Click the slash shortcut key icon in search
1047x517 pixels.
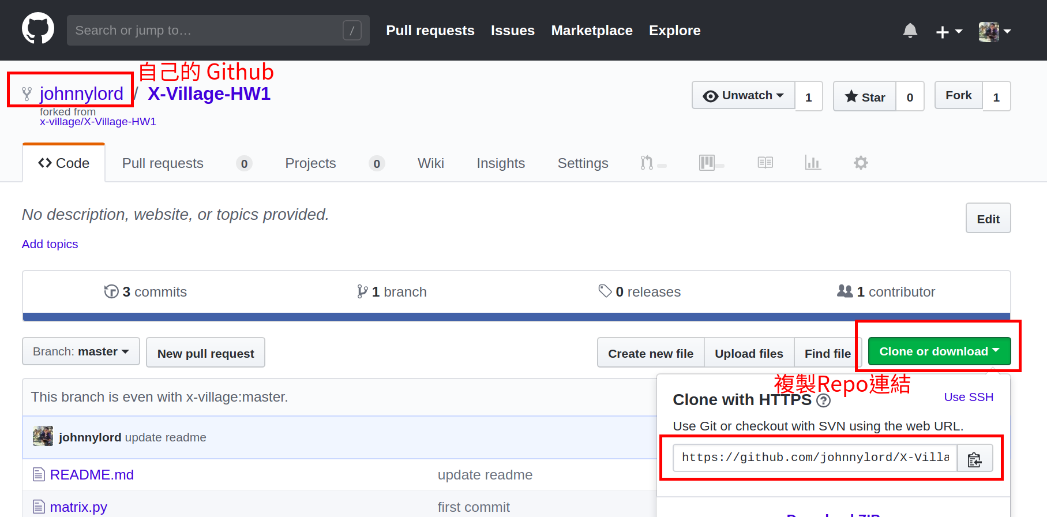point(352,30)
